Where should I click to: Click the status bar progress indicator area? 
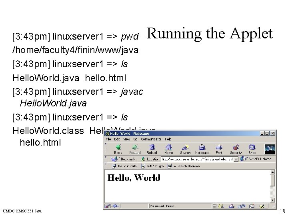(x=134, y=206)
